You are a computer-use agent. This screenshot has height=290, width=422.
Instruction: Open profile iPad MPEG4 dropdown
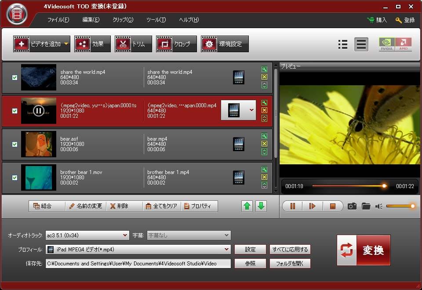coord(227,250)
